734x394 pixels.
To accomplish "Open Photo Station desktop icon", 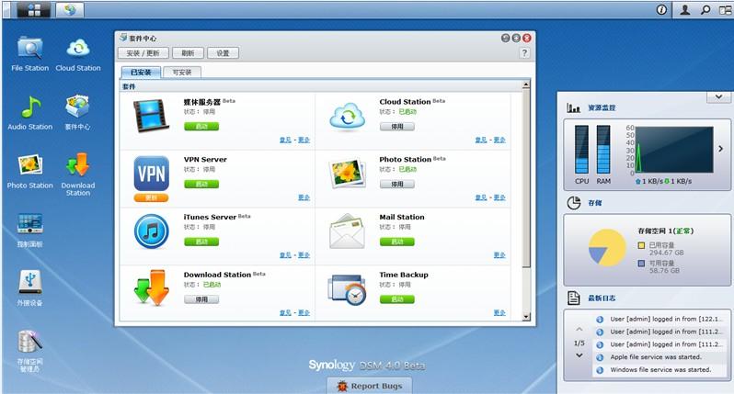I will (30, 171).
